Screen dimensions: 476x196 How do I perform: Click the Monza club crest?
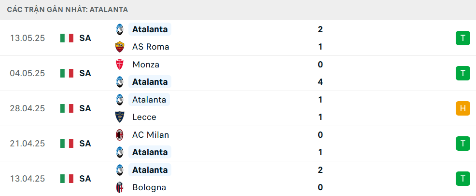[x=120, y=65]
